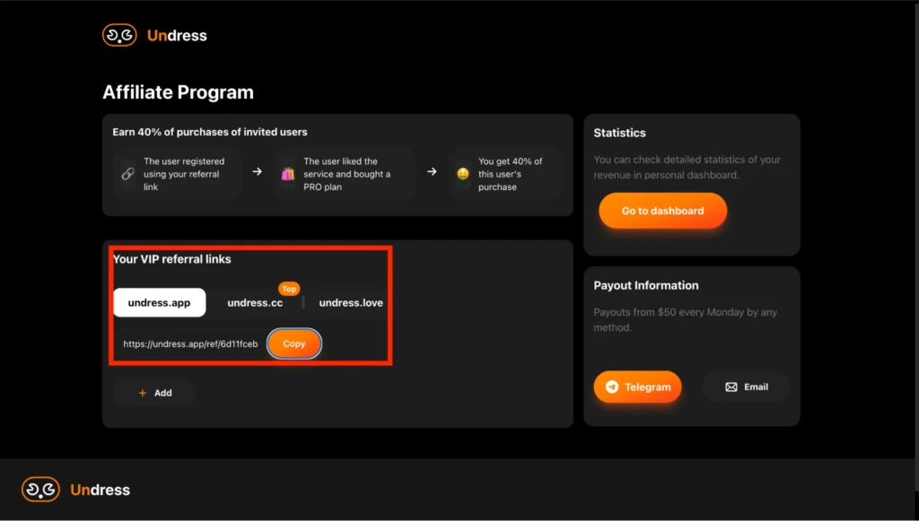Click 'You get 40% of this user's purchase'
Viewport: 919px width, 521px height.
point(510,174)
